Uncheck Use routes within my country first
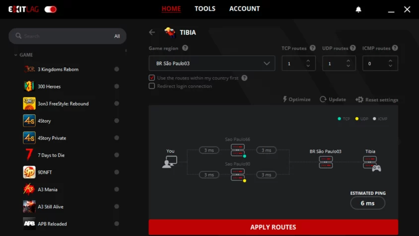Image resolution: width=419 pixels, height=236 pixels. coord(152,78)
